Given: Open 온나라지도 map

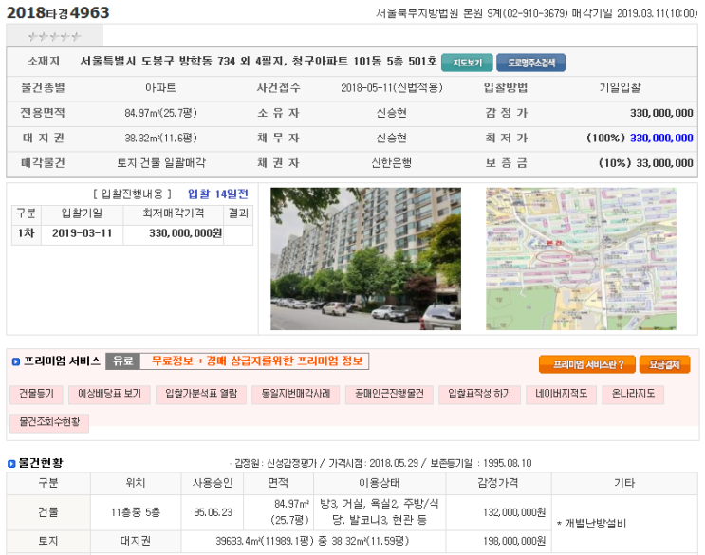Looking at the screenshot, I should tap(633, 394).
